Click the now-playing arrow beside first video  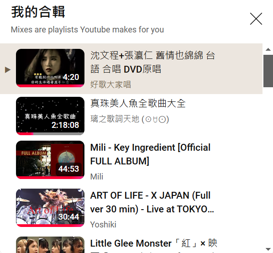(x=8, y=70)
